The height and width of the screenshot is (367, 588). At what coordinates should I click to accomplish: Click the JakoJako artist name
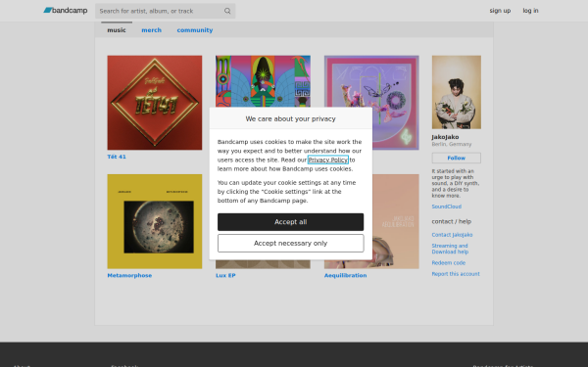pyautogui.click(x=445, y=137)
